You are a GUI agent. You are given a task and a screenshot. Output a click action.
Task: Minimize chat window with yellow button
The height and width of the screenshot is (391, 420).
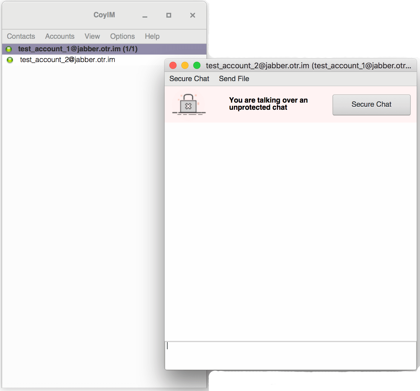185,65
